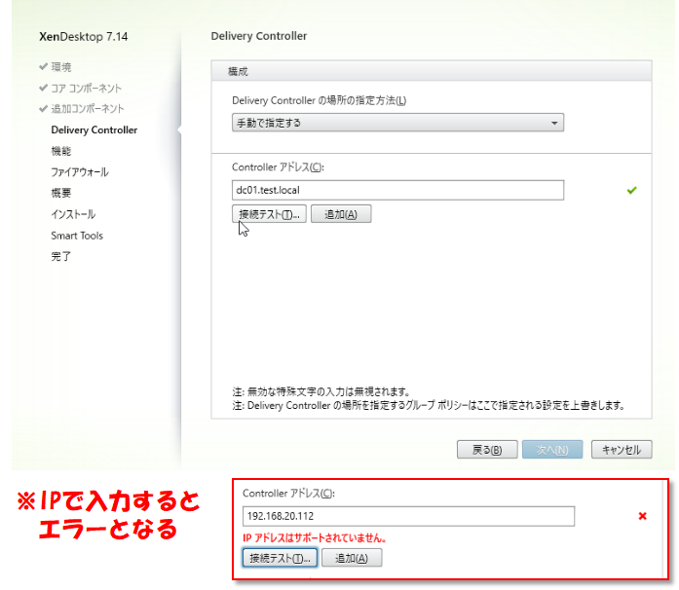
Task: Click the 接続テスト(T) button below the IP error
Action: coord(280,558)
